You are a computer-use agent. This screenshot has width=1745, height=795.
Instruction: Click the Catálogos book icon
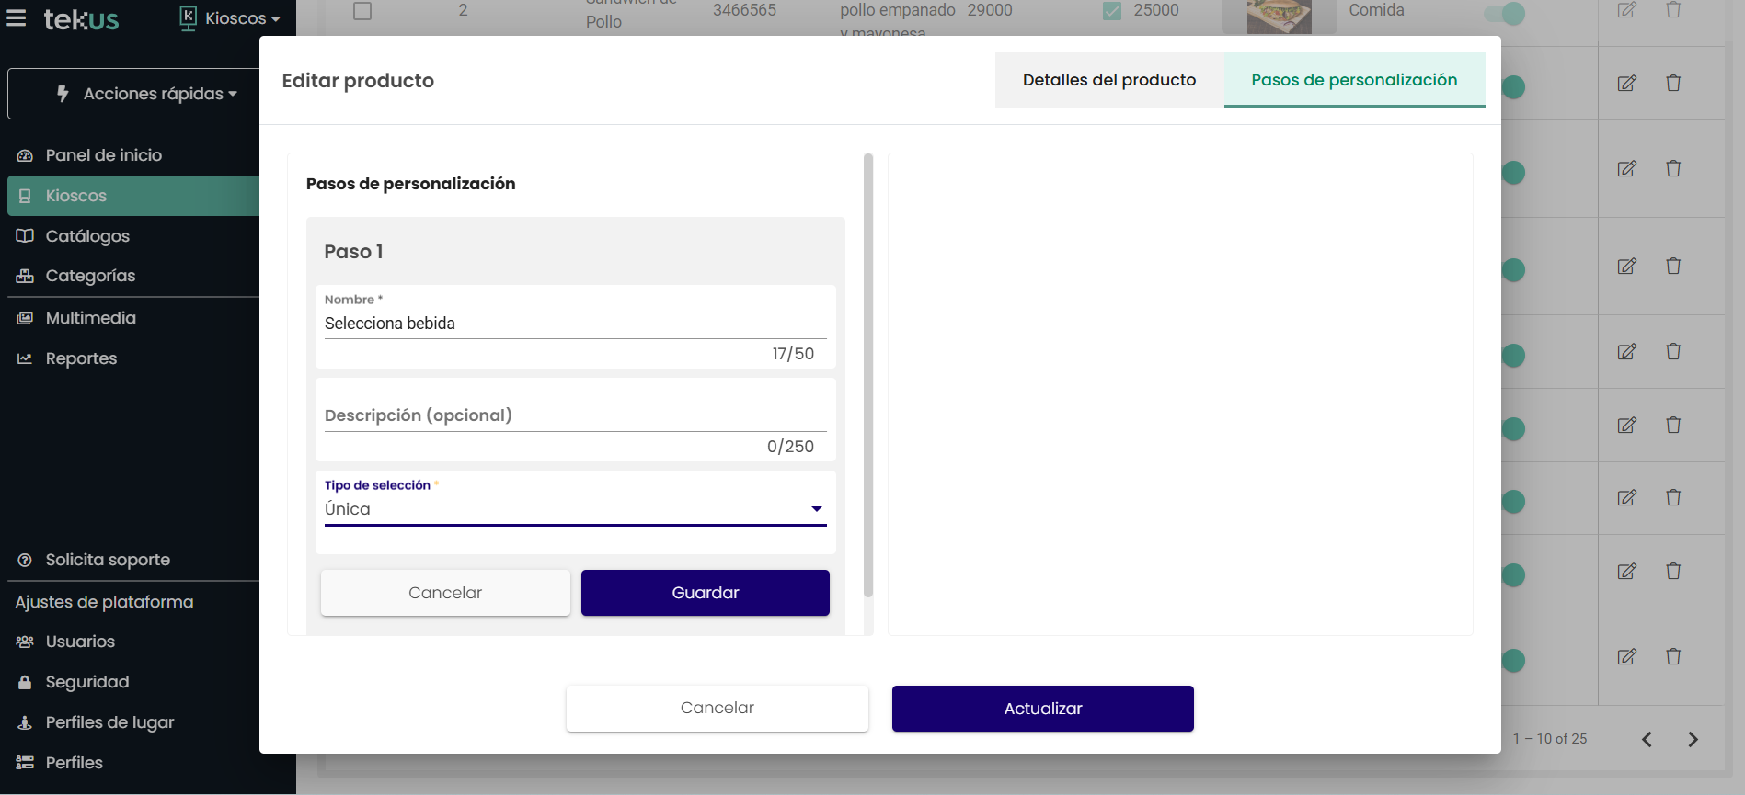(25, 236)
